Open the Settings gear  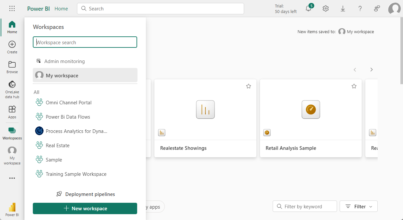326,9
